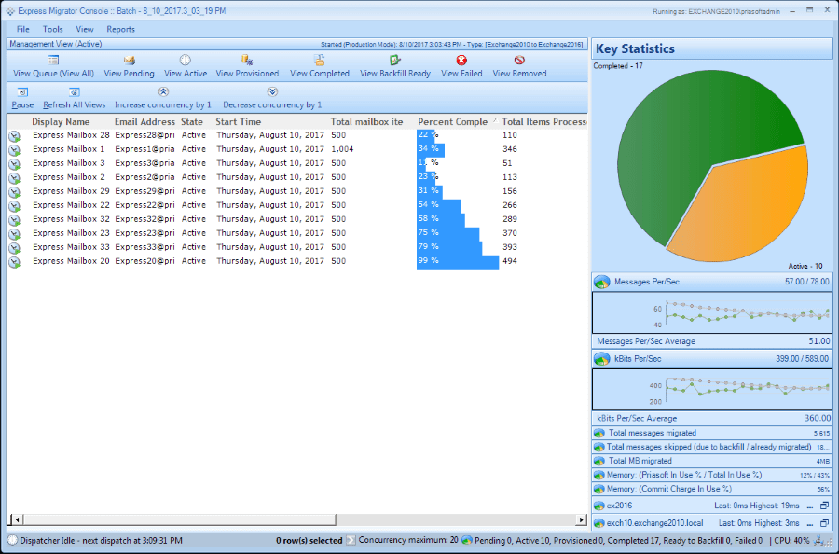Screen dimensions: 839x554
Task: Open the View Completed mailboxes list
Action: (x=320, y=67)
